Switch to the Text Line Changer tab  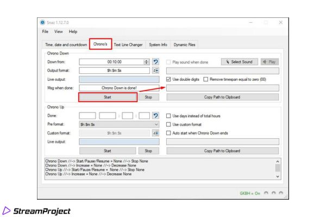pyautogui.click(x=128, y=44)
